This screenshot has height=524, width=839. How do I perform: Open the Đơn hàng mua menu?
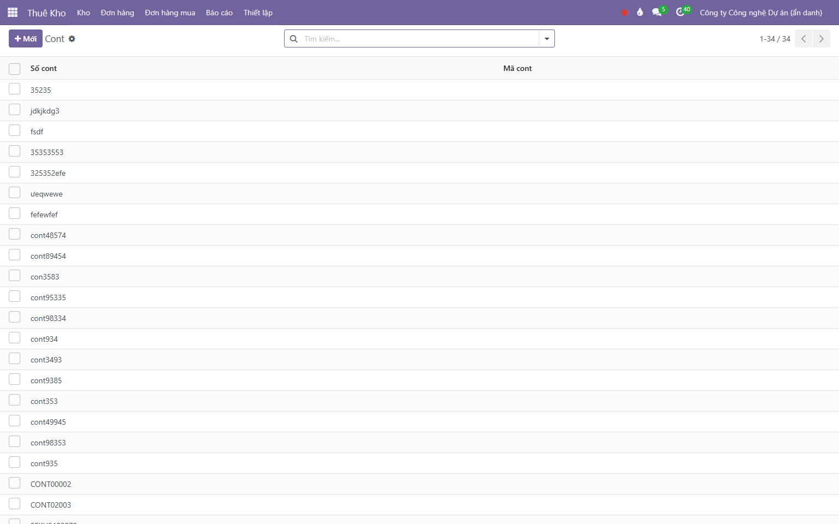pyautogui.click(x=170, y=13)
